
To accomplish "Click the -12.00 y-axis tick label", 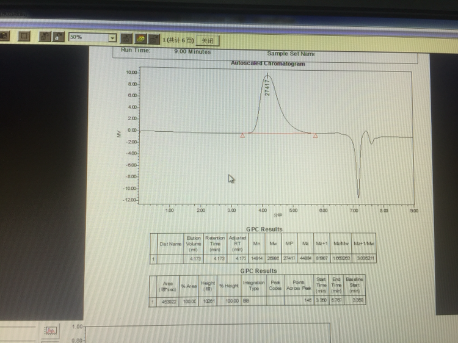I will tap(129, 200).
